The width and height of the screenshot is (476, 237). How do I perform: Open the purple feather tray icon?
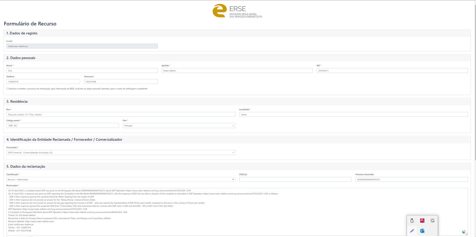point(412,231)
